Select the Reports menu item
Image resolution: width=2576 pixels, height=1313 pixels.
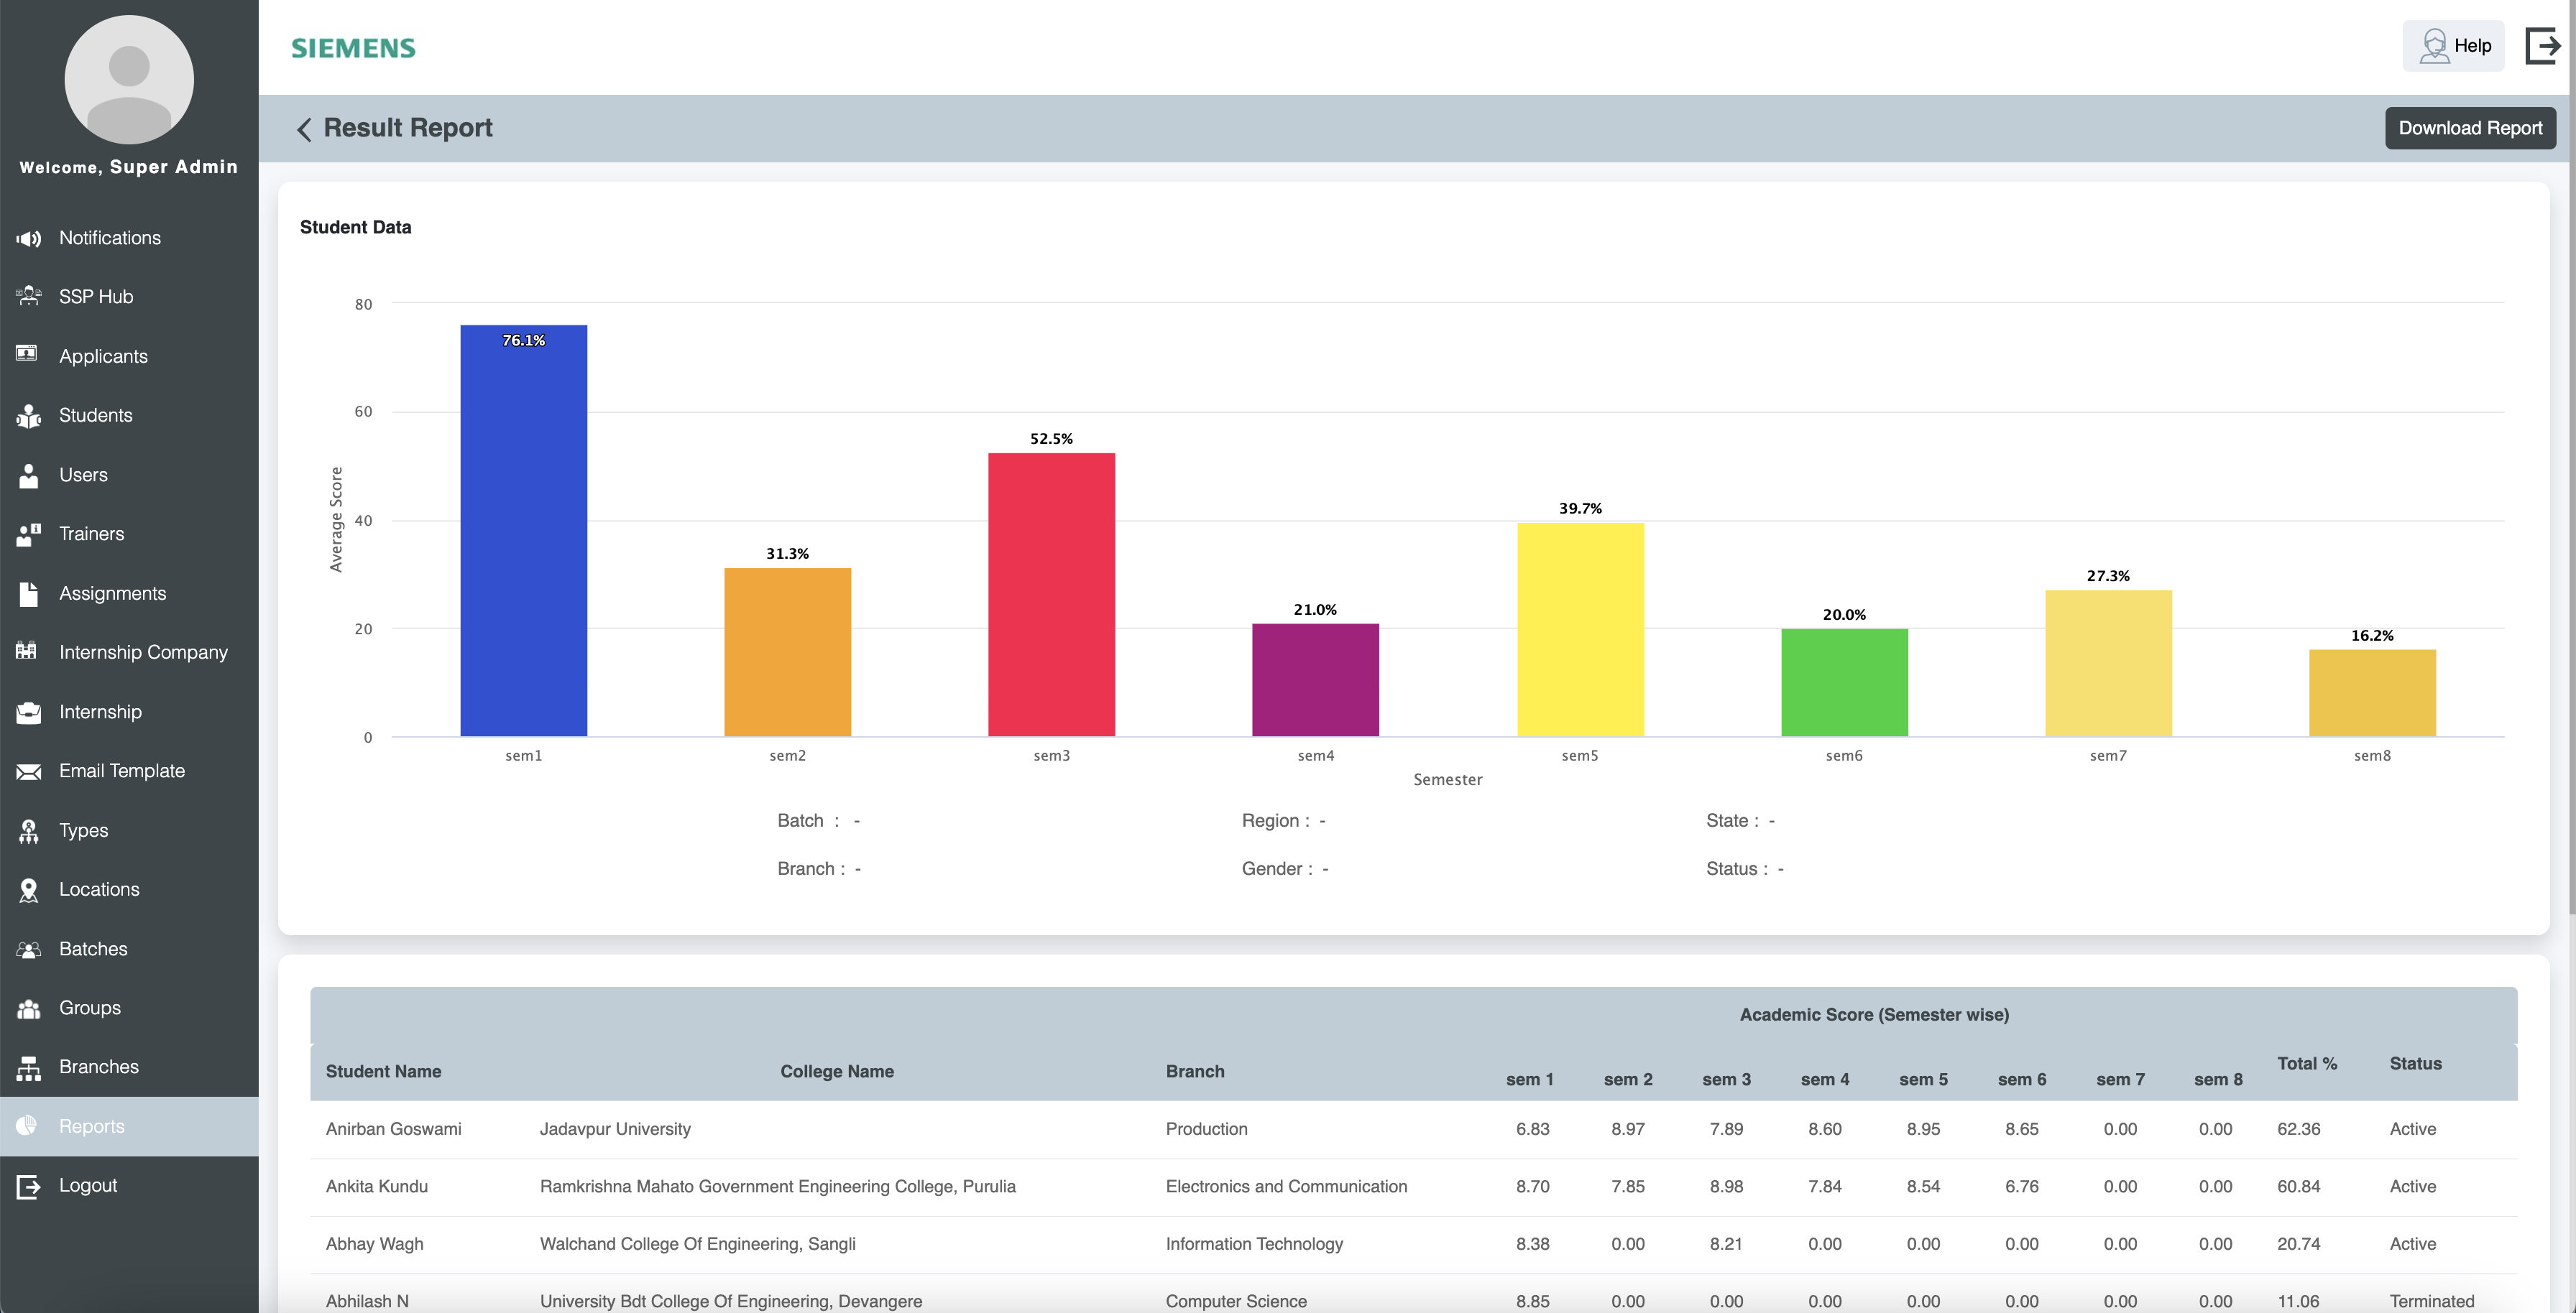92,1127
